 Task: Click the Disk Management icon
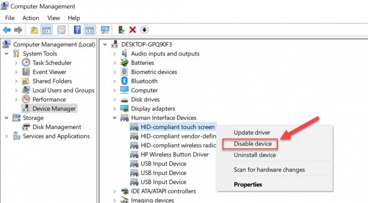tap(26, 127)
